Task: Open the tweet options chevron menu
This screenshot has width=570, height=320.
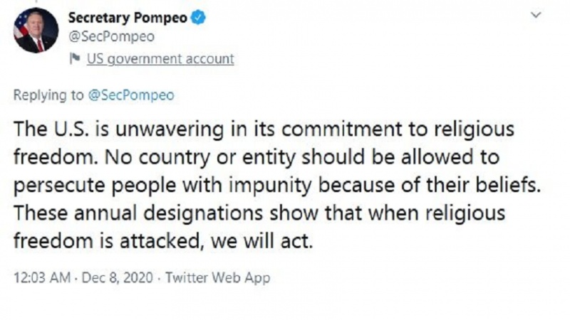Action: click(x=536, y=15)
